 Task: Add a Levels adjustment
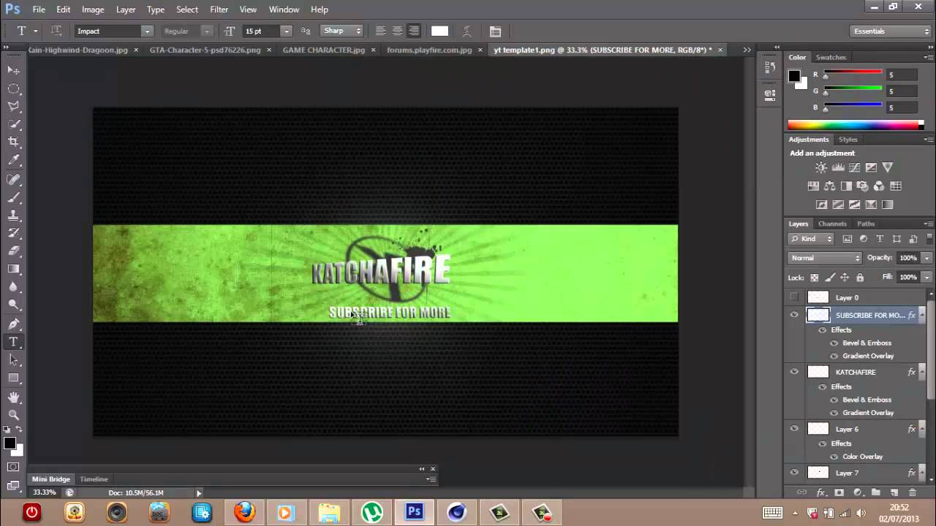[x=838, y=167]
